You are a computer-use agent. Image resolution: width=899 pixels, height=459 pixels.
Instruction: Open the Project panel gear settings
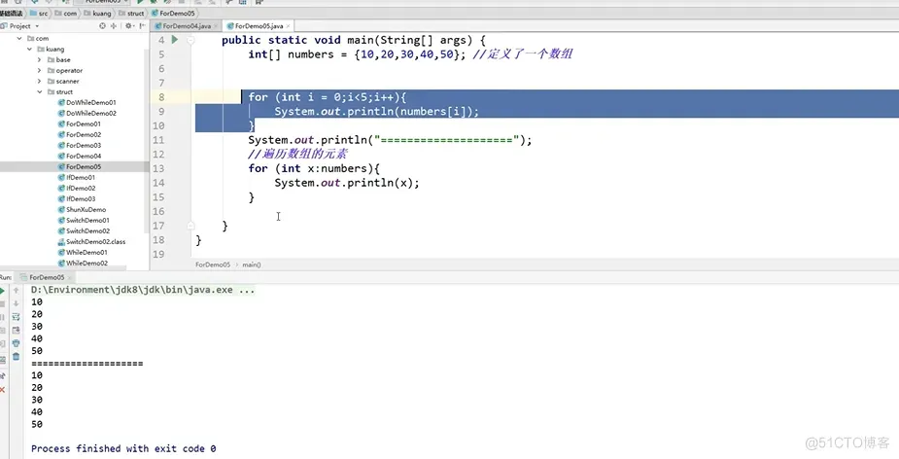(128, 26)
